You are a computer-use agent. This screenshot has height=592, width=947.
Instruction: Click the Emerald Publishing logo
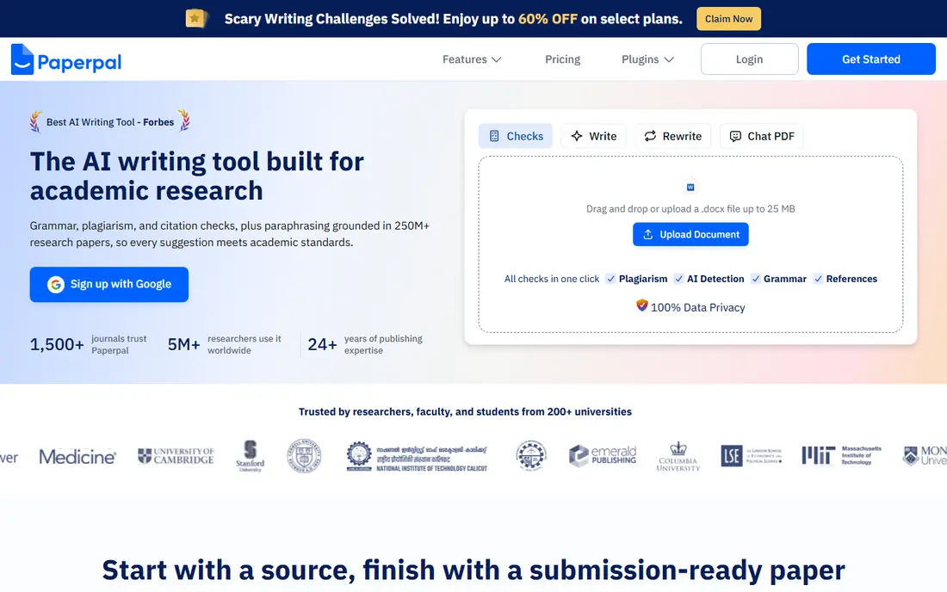tap(603, 456)
